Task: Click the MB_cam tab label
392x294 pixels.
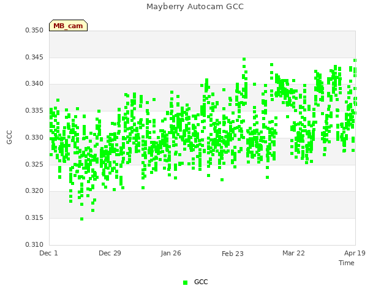Action: pos(68,26)
